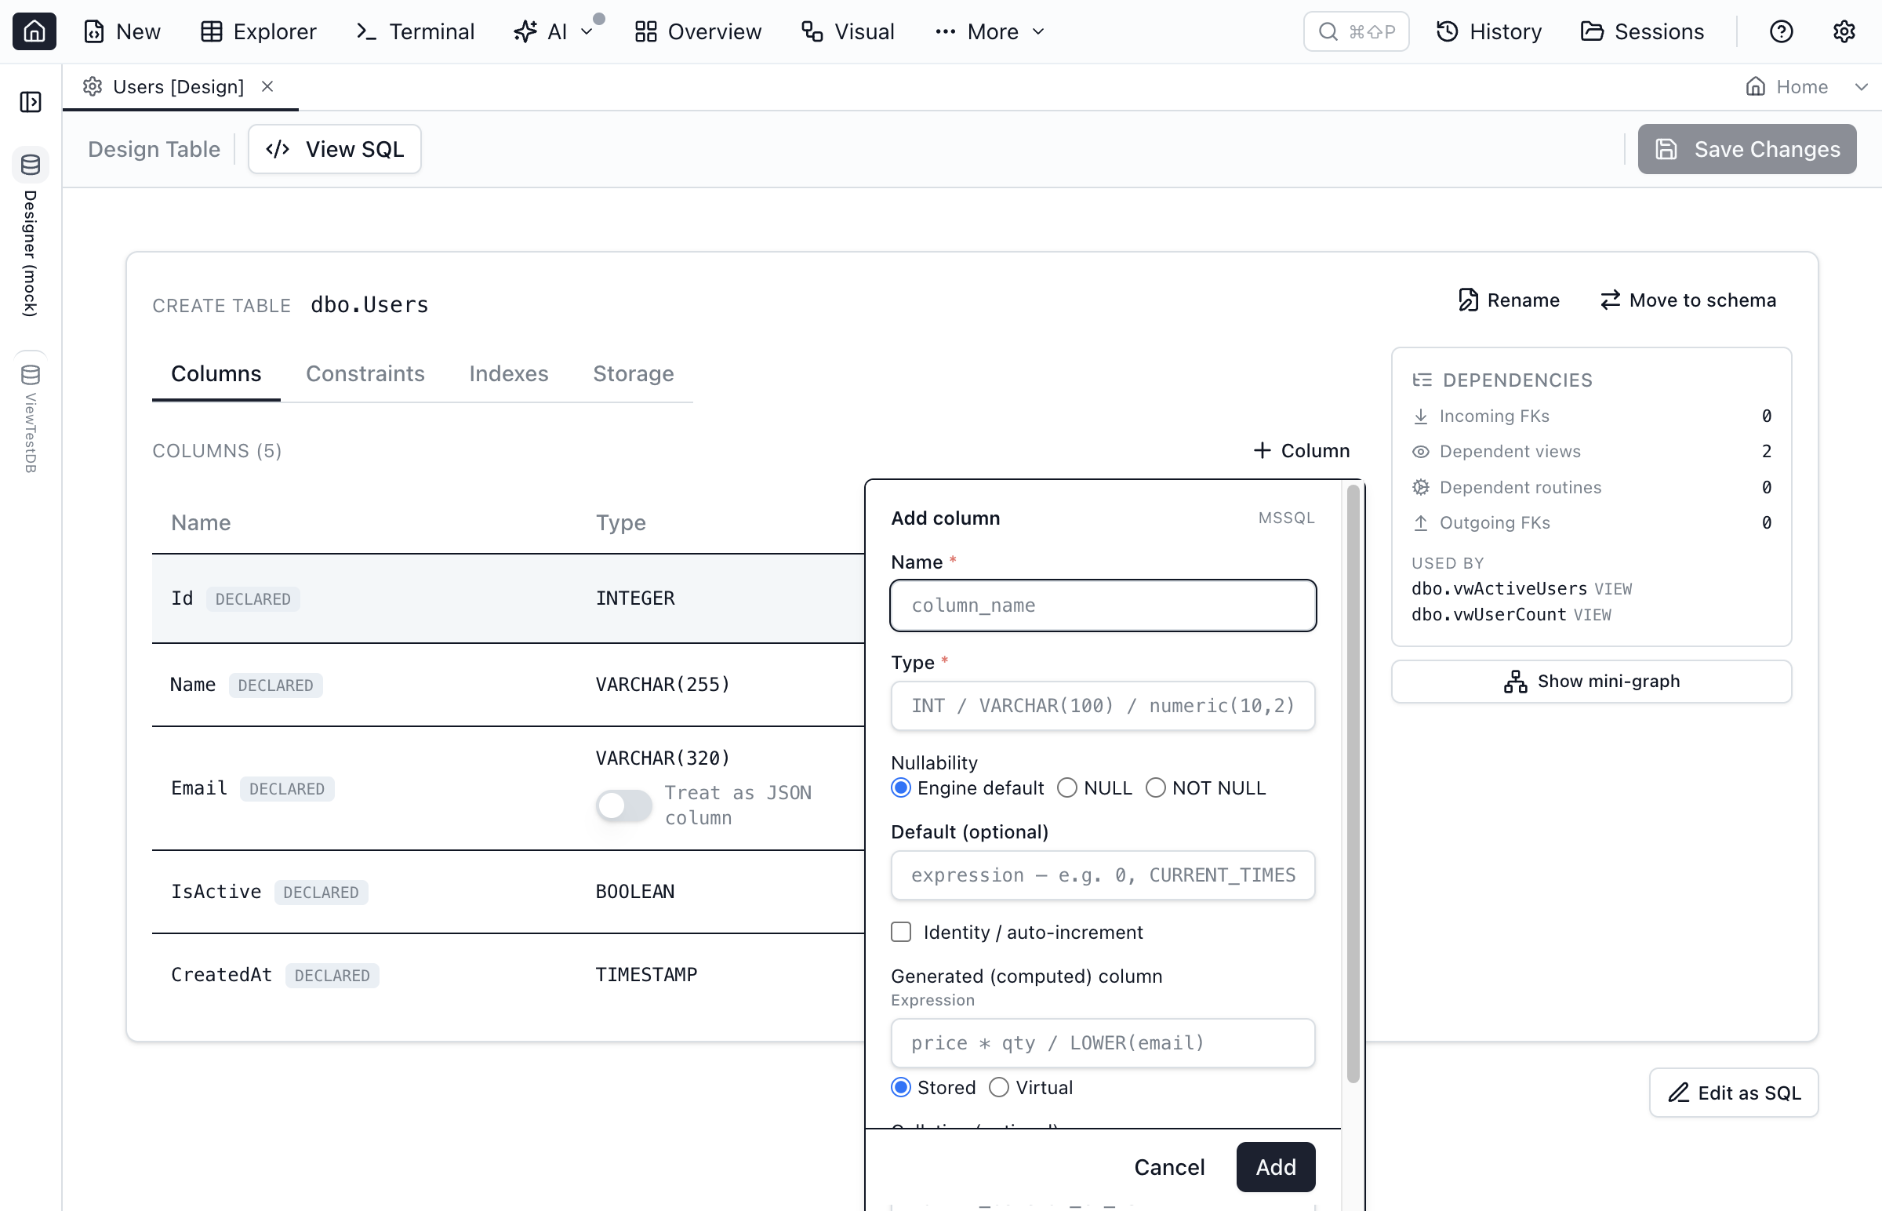Viewport: 1882px width, 1211px height.
Task: Click the computed column Expression input
Action: click(x=1103, y=1042)
